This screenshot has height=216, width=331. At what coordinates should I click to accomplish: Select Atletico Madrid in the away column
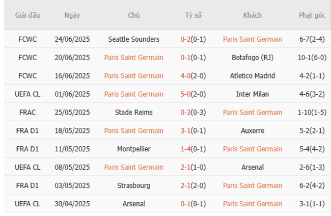tap(252, 76)
